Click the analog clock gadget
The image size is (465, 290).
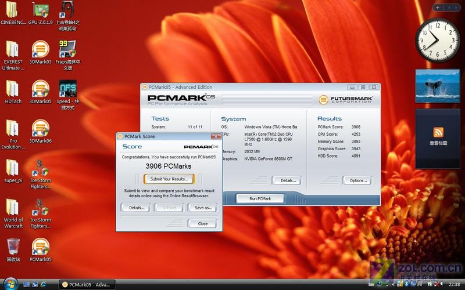(x=438, y=40)
